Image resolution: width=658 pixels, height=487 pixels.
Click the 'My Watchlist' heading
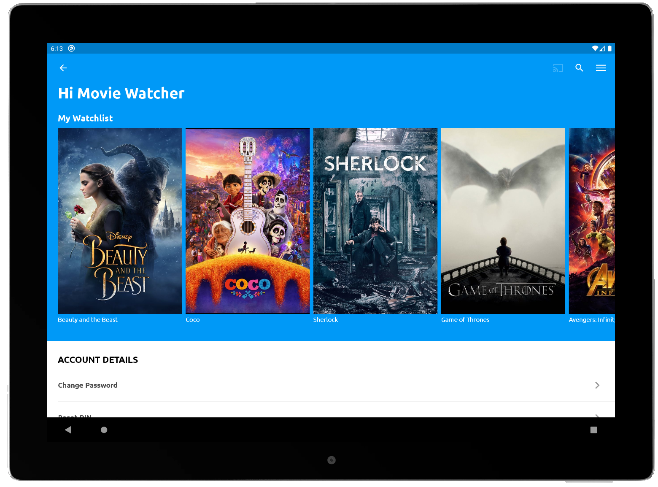pos(85,119)
